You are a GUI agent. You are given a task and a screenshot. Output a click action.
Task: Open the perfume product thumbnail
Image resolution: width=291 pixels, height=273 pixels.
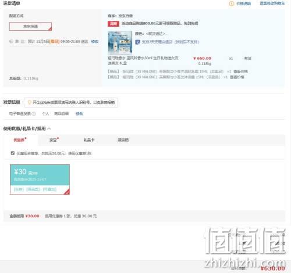point(120,43)
